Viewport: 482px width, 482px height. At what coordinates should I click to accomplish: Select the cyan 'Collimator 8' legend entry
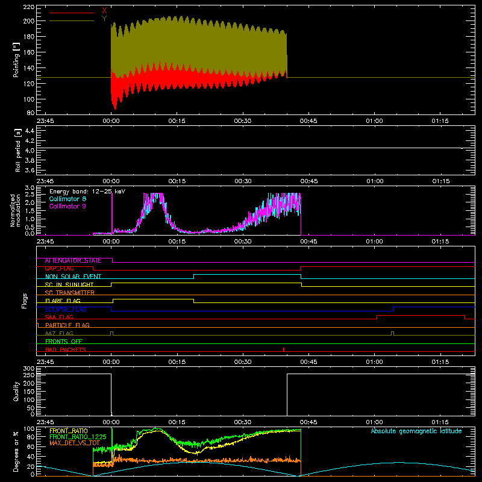67,199
